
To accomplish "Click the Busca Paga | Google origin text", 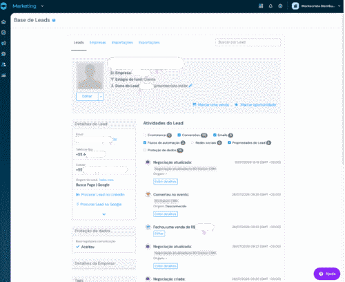I will (92, 185).
